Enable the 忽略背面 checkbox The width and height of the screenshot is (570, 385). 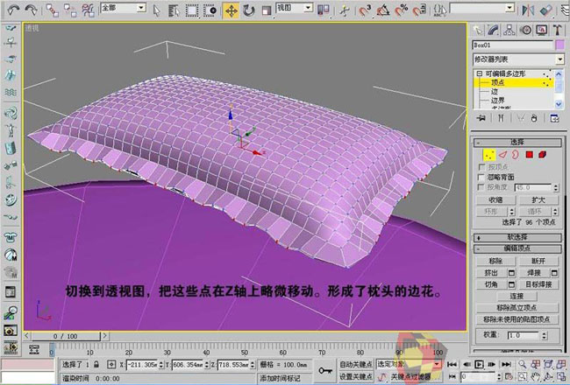[482, 176]
